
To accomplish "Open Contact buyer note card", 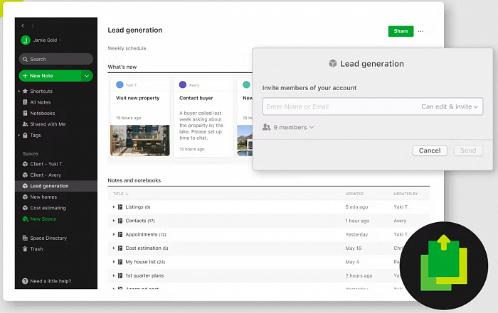I will pos(203,118).
